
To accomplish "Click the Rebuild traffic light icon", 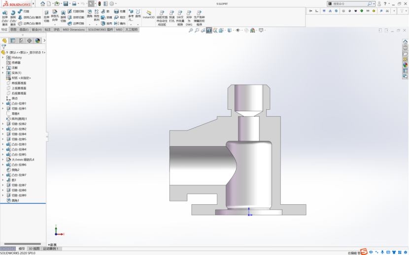I will (99, 3).
